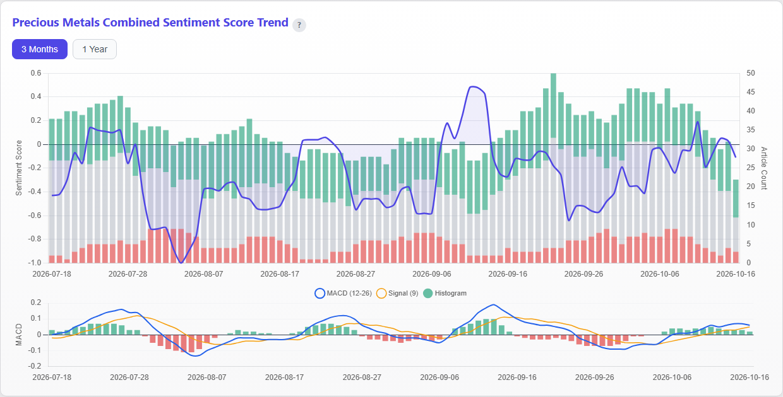The height and width of the screenshot is (397, 783).
Task: Click the 2026-10-16 date label on main chart
Action: point(736,273)
